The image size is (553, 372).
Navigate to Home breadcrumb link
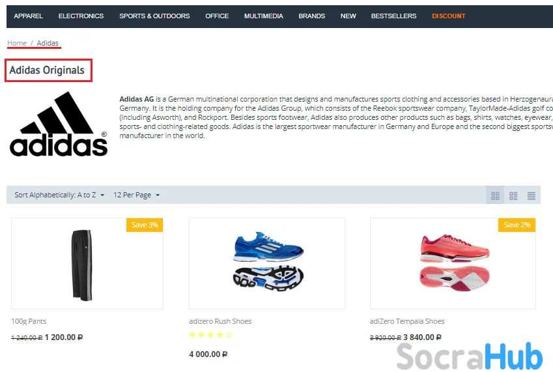click(17, 43)
